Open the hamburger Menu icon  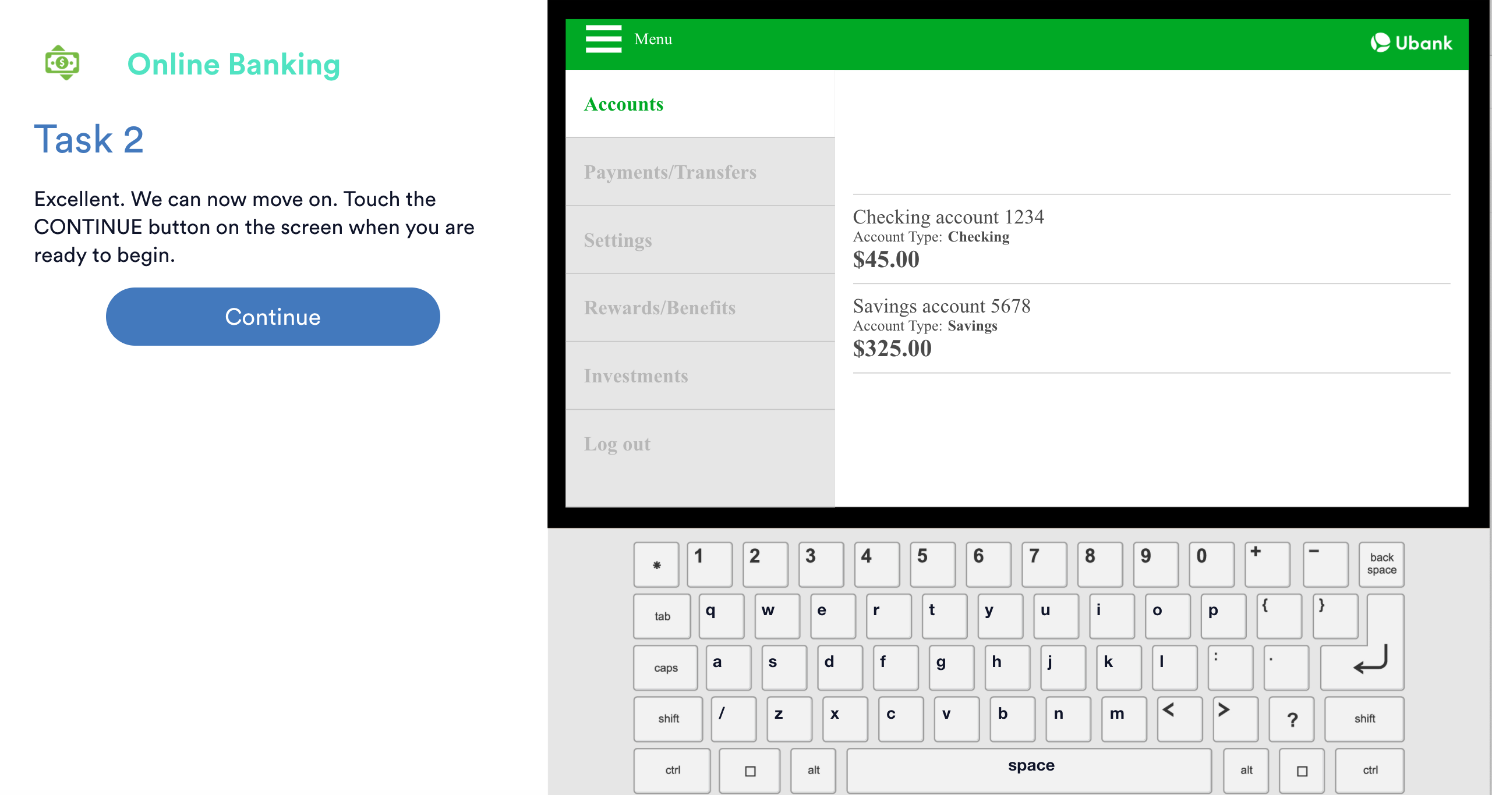[603, 39]
